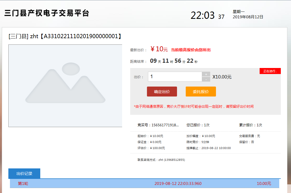Viewport: 291px width, 193px height.
Task: Click the 累计报价 1次 text
Action: coord(250,125)
